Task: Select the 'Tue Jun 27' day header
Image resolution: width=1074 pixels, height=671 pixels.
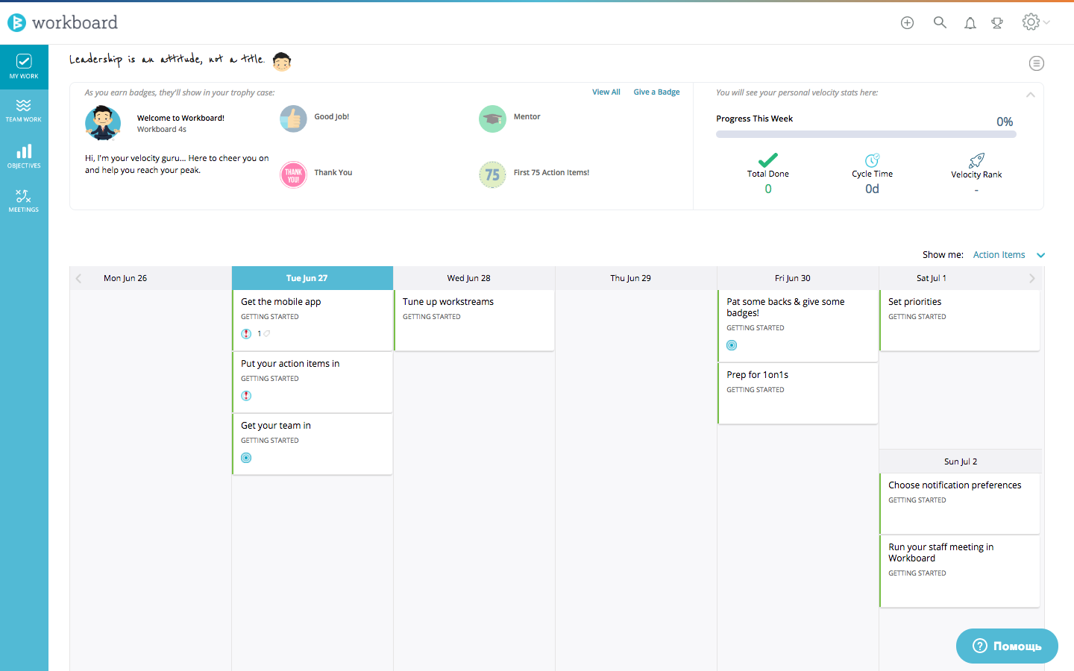Action: click(x=313, y=277)
